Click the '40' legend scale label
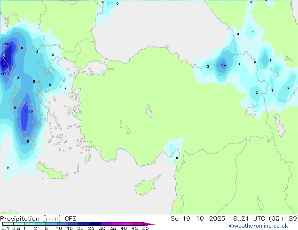 tap(124, 228)
